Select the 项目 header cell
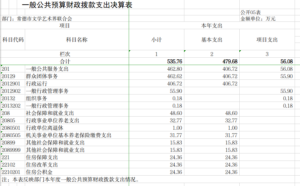Screen dimensions: 300x186 click(x=64, y=25)
